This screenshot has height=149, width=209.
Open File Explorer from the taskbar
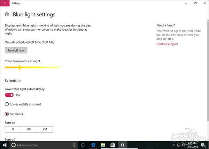[103, 145]
